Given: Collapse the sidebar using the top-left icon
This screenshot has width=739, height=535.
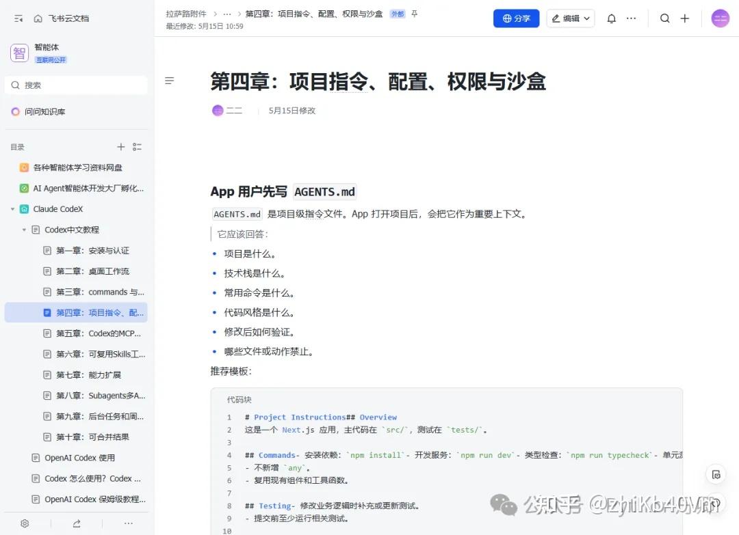Looking at the screenshot, I should (18, 18).
